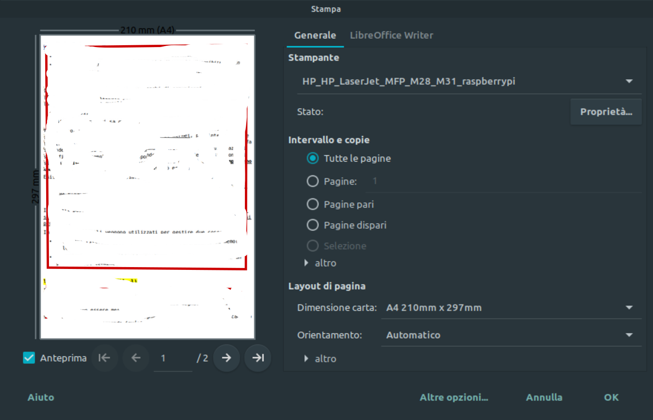Go to the previous preview page
Viewport: 653px width, 420px height.
[136, 358]
